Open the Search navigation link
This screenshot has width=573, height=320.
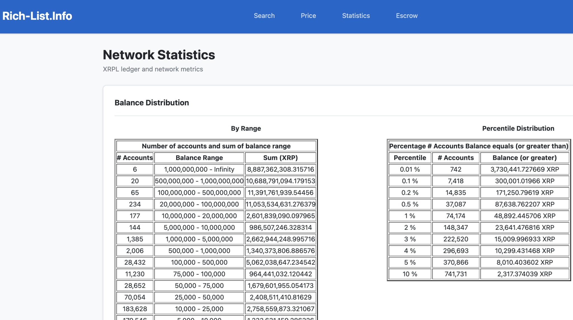coord(264,16)
